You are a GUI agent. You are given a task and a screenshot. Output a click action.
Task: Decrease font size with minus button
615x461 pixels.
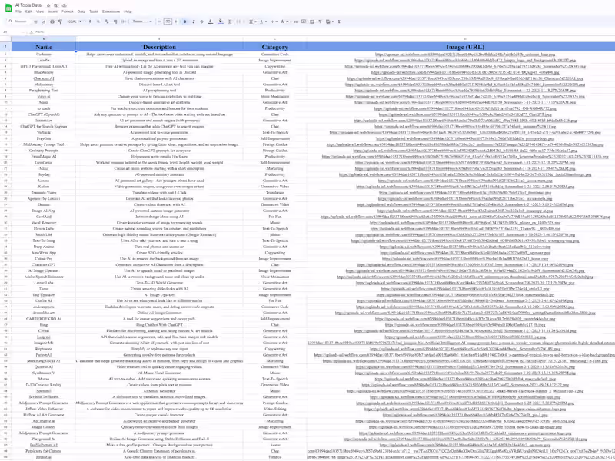point(159,22)
